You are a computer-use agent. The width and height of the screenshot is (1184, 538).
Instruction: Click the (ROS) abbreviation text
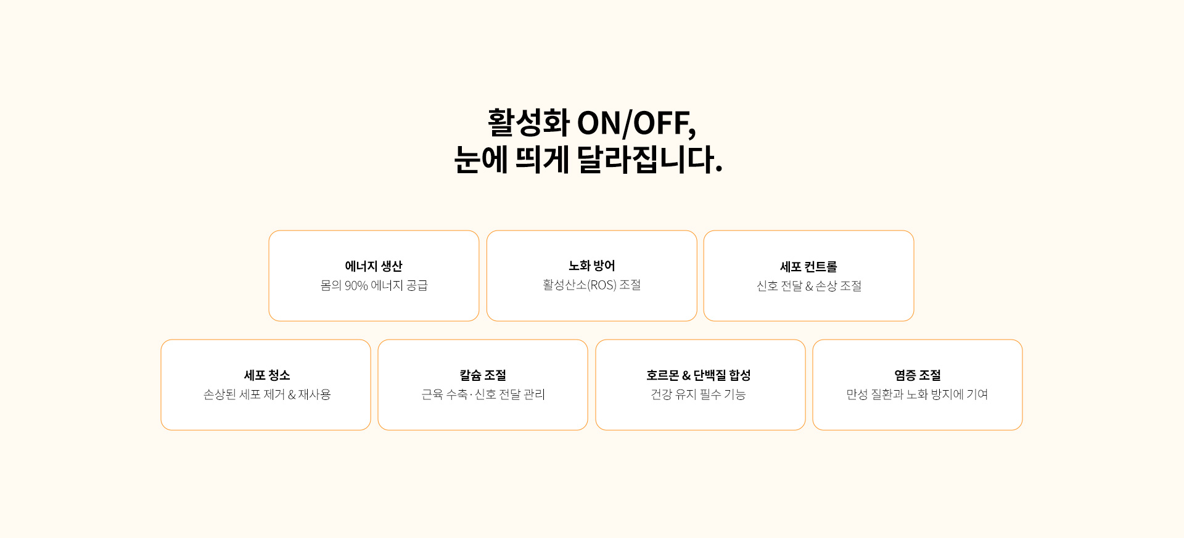pyautogui.click(x=601, y=285)
